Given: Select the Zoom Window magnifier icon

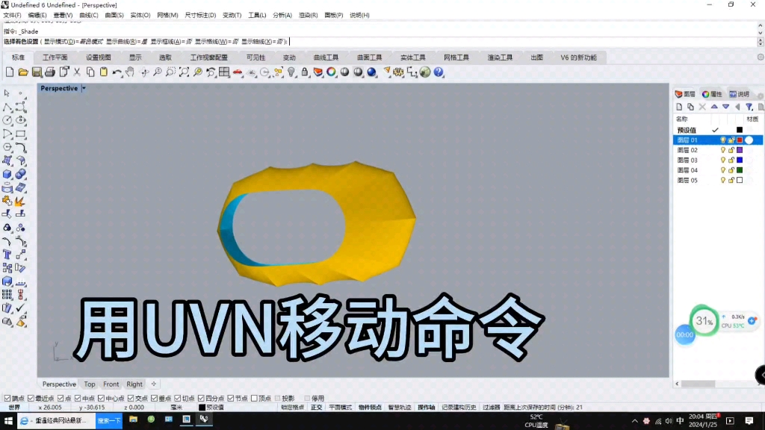Looking at the screenshot, I should coord(170,72).
